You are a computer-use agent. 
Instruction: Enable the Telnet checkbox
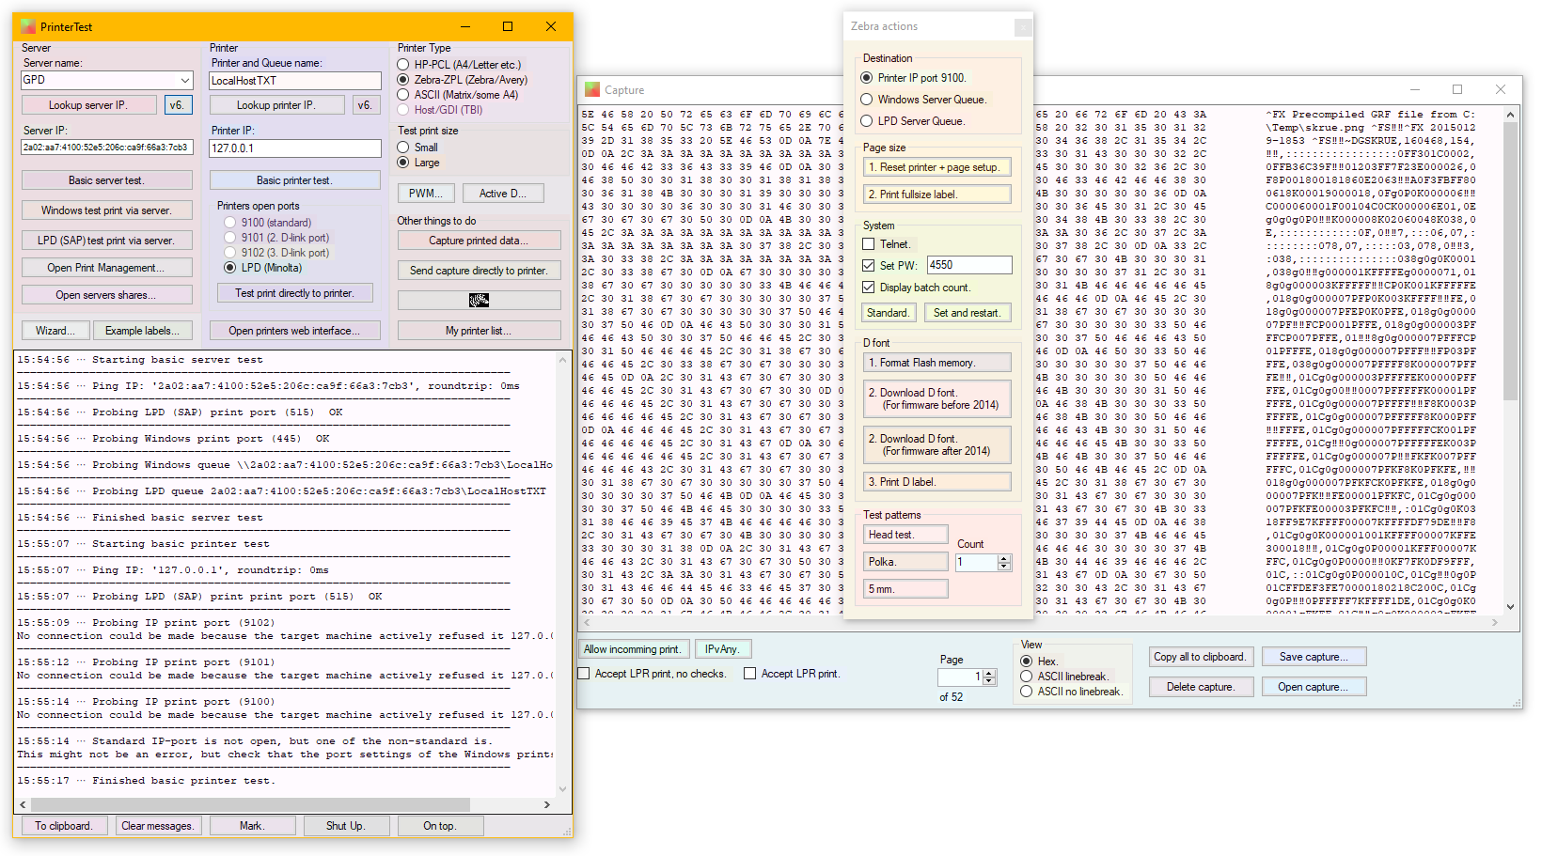[x=869, y=244]
